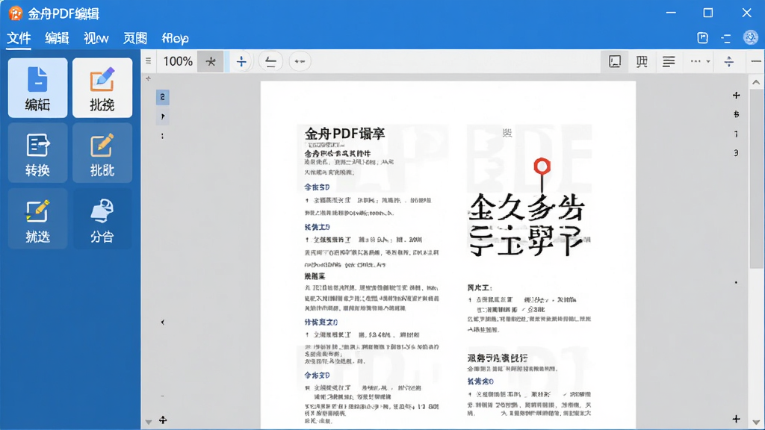
Task: Click the scroll down arrow of the vertical scrollbar
Action: (756, 423)
